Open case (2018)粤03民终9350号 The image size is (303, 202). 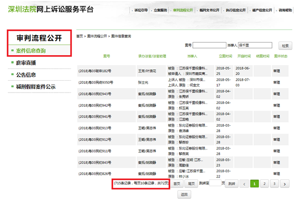(x=96, y=82)
